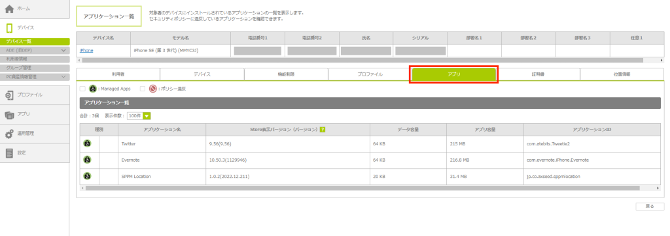Expand the PC資産情報管理 sidebar menu
This screenshot has height=236, width=670.
click(35, 77)
